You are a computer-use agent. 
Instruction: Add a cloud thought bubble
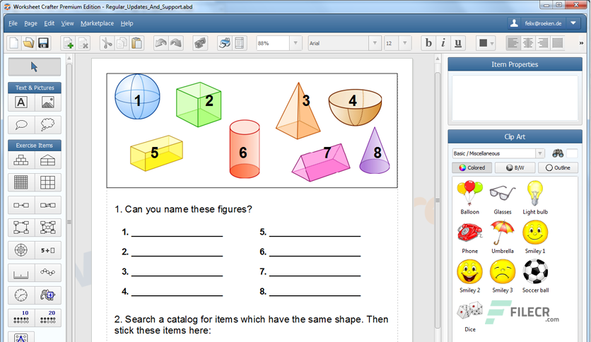point(48,124)
